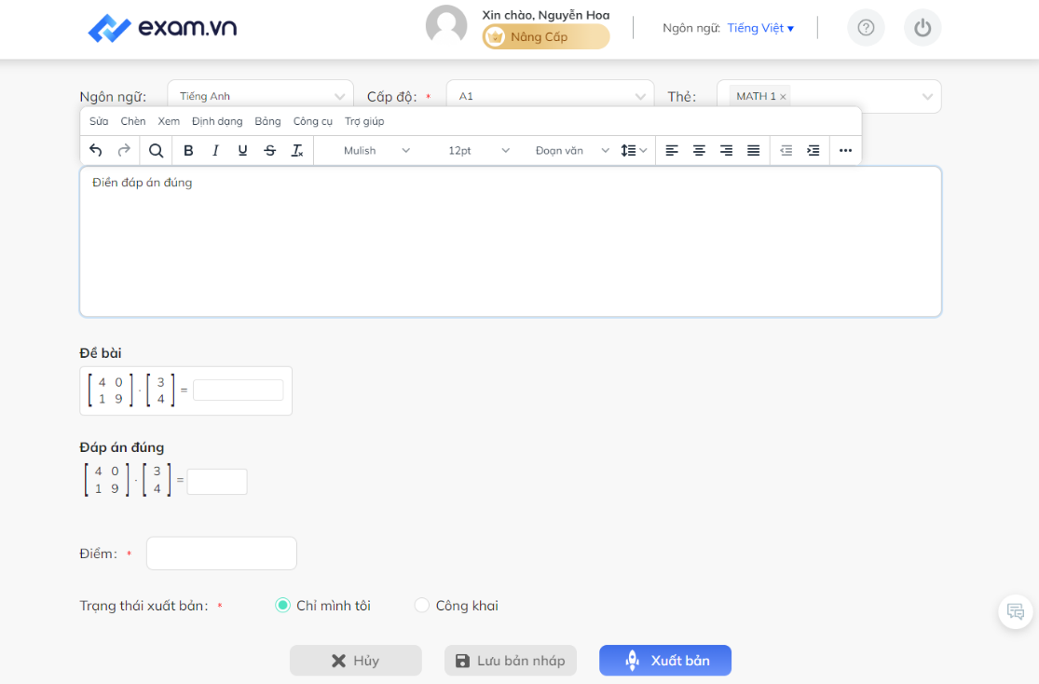Open the Ngôn ngữ 'Tiếng Anh' dropdown
This screenshot has width=1039, height=684.
click(x=260, y=96)
